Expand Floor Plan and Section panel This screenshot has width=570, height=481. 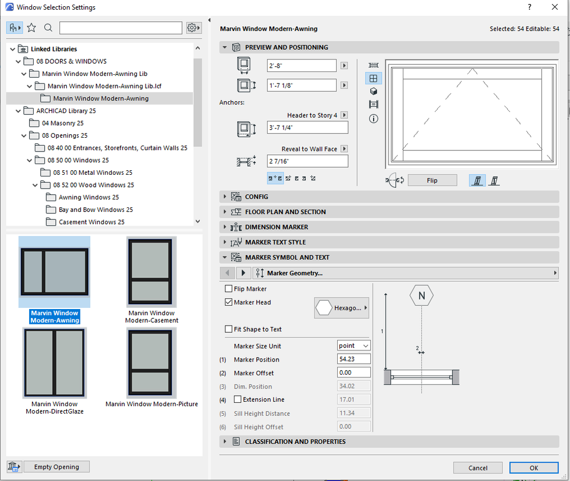click(225, 212)
